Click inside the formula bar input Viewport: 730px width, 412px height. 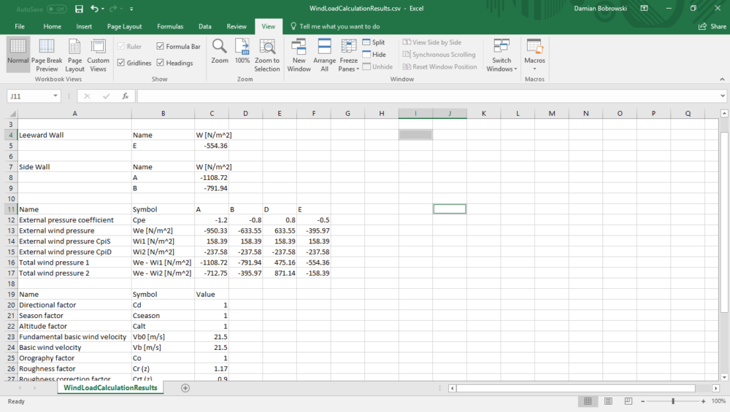click(x=429, y=96)
